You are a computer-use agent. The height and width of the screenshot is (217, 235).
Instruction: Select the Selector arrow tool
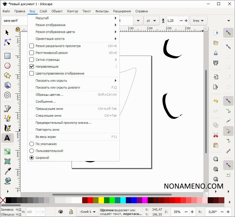(x=7, y=32)
